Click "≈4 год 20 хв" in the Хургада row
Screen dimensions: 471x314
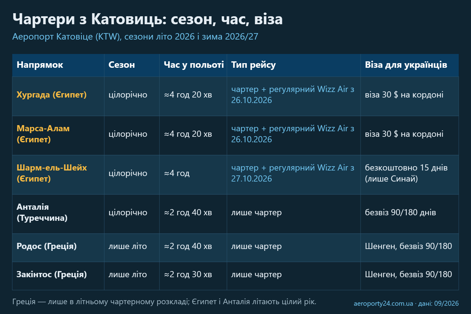point(188,95)
